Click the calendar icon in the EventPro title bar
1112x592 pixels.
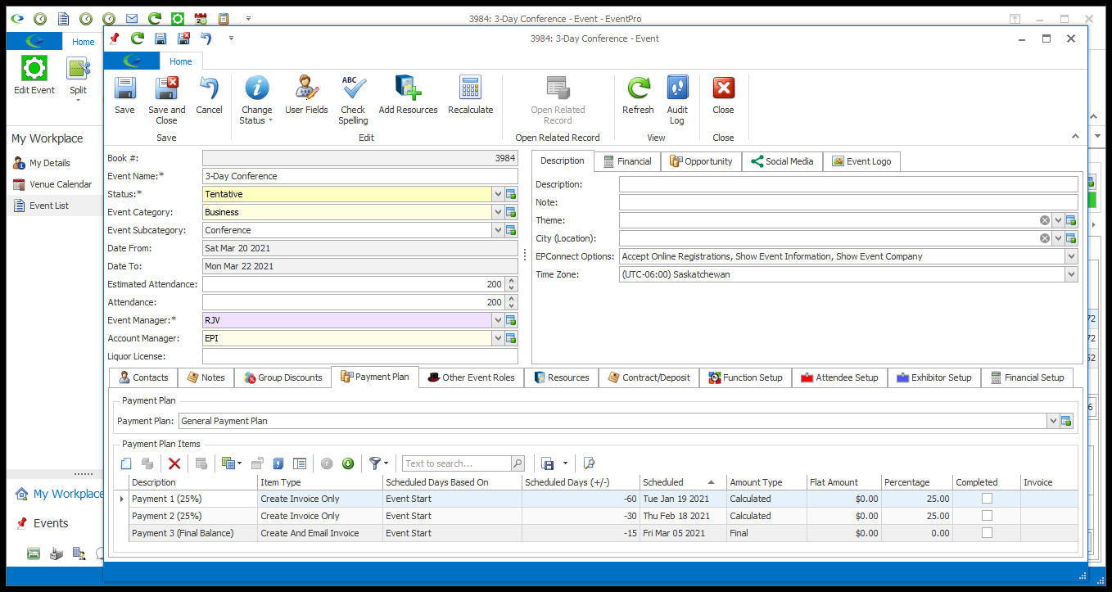coord(201,18)
